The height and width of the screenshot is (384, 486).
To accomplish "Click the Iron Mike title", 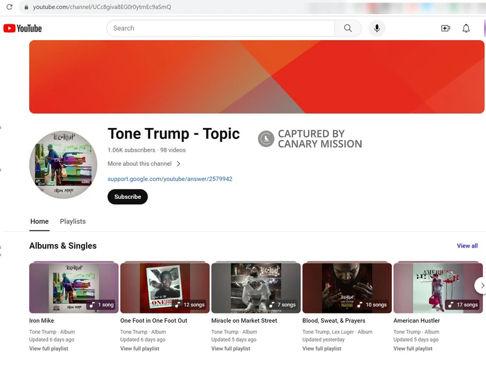I will point(41,320).
